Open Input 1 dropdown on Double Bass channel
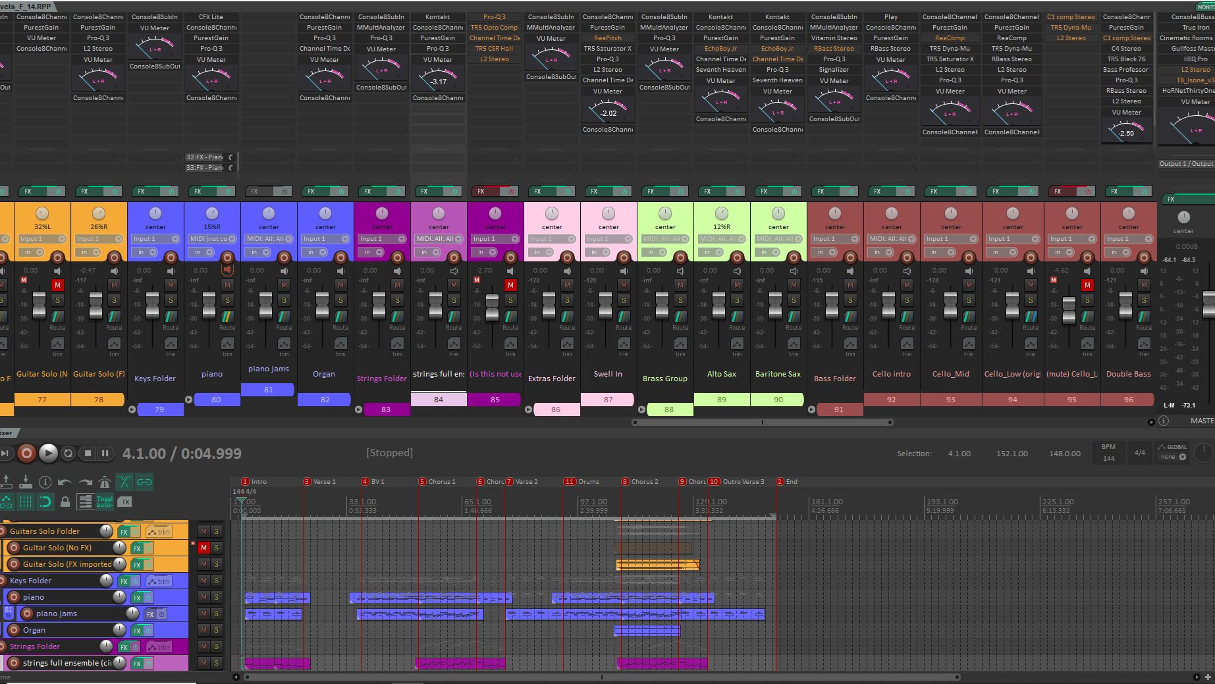The width and height of the screenshot is (1215, 684). [x=1128, y=238]
